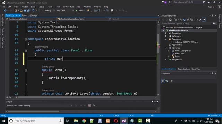Open the Architecture menu
Viewport: 222px width, 124px height.
(x=69, y=7)
